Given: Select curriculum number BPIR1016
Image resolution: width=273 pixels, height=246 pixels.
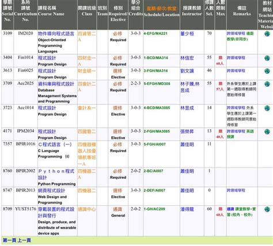Looking at the screenshot, I should tap(25, 144).
